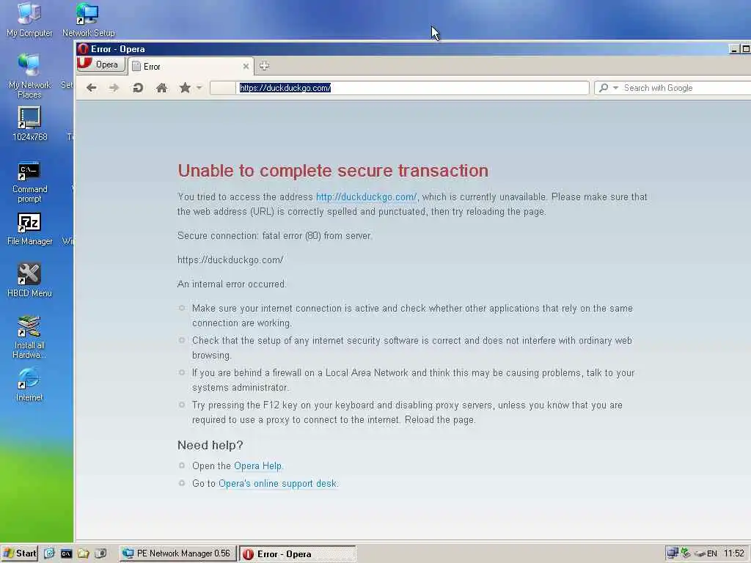Click the 11:52 taskbar clock
This screenshot has height=563, width=751.
click(x=733, y=553)
